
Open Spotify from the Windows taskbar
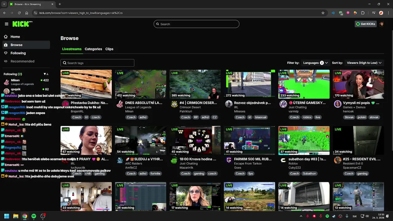[34, 216]
